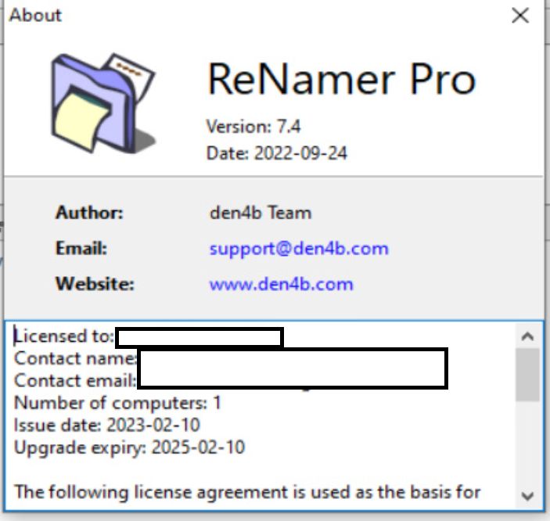550x521 pixels.
Task: Click the 'Contact name:' line
Action: [75, 358]
